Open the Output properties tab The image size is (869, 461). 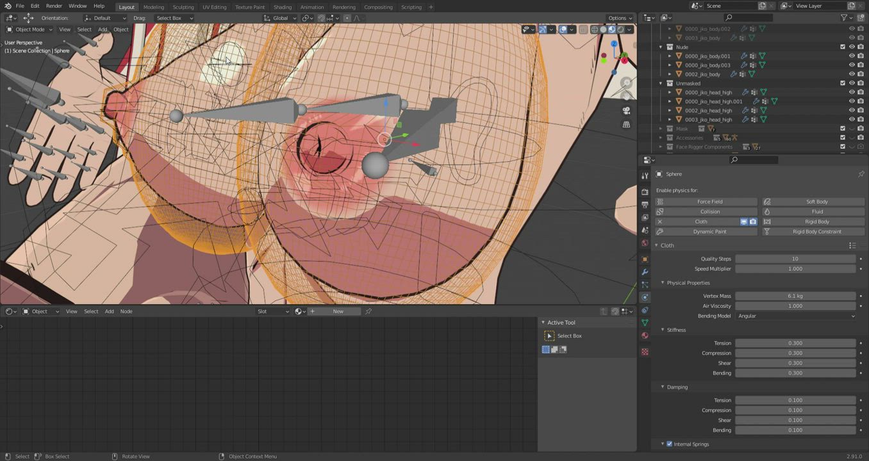(645, 204)
